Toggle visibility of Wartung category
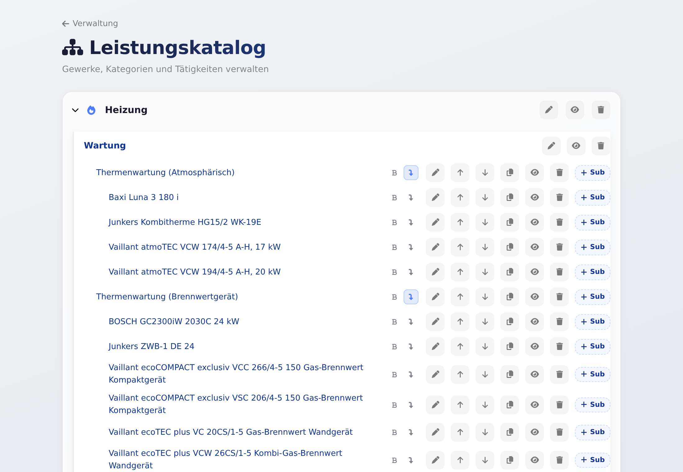This screenshot has height=472, width=683. [576, 146]
